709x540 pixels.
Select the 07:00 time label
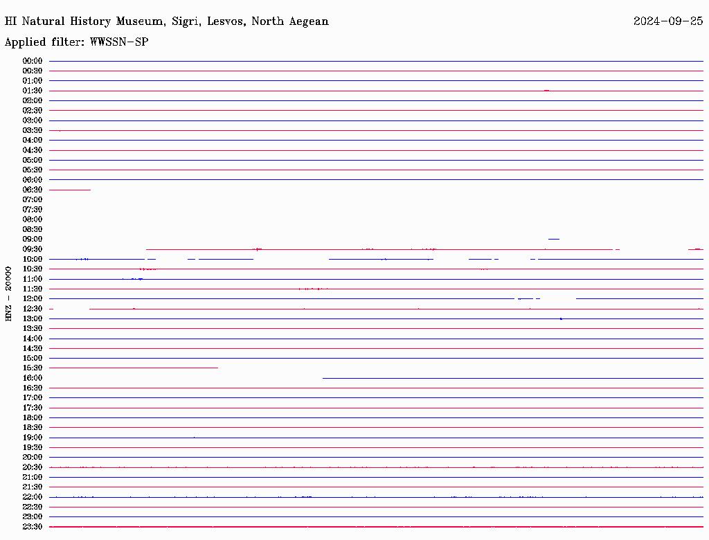[33, 200]
